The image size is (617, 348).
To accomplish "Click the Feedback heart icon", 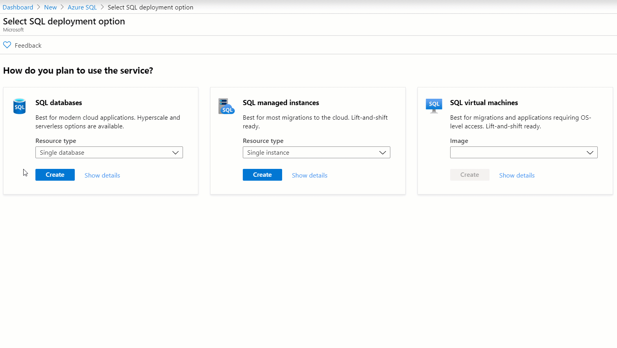I will [7, 45].
